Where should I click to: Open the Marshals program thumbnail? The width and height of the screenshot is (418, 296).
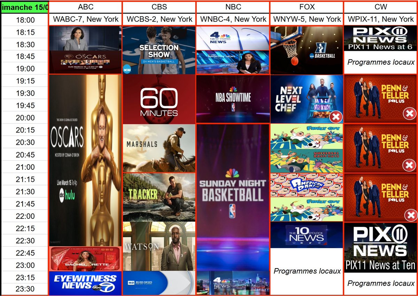[159, 148]
